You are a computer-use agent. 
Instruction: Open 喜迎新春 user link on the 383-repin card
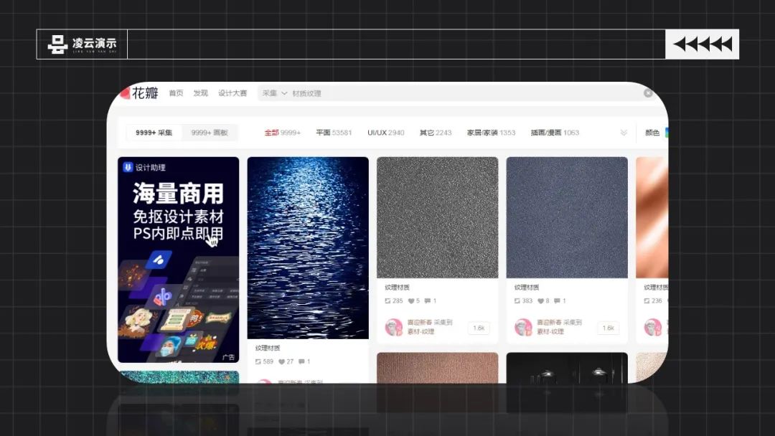coord(548,323)
